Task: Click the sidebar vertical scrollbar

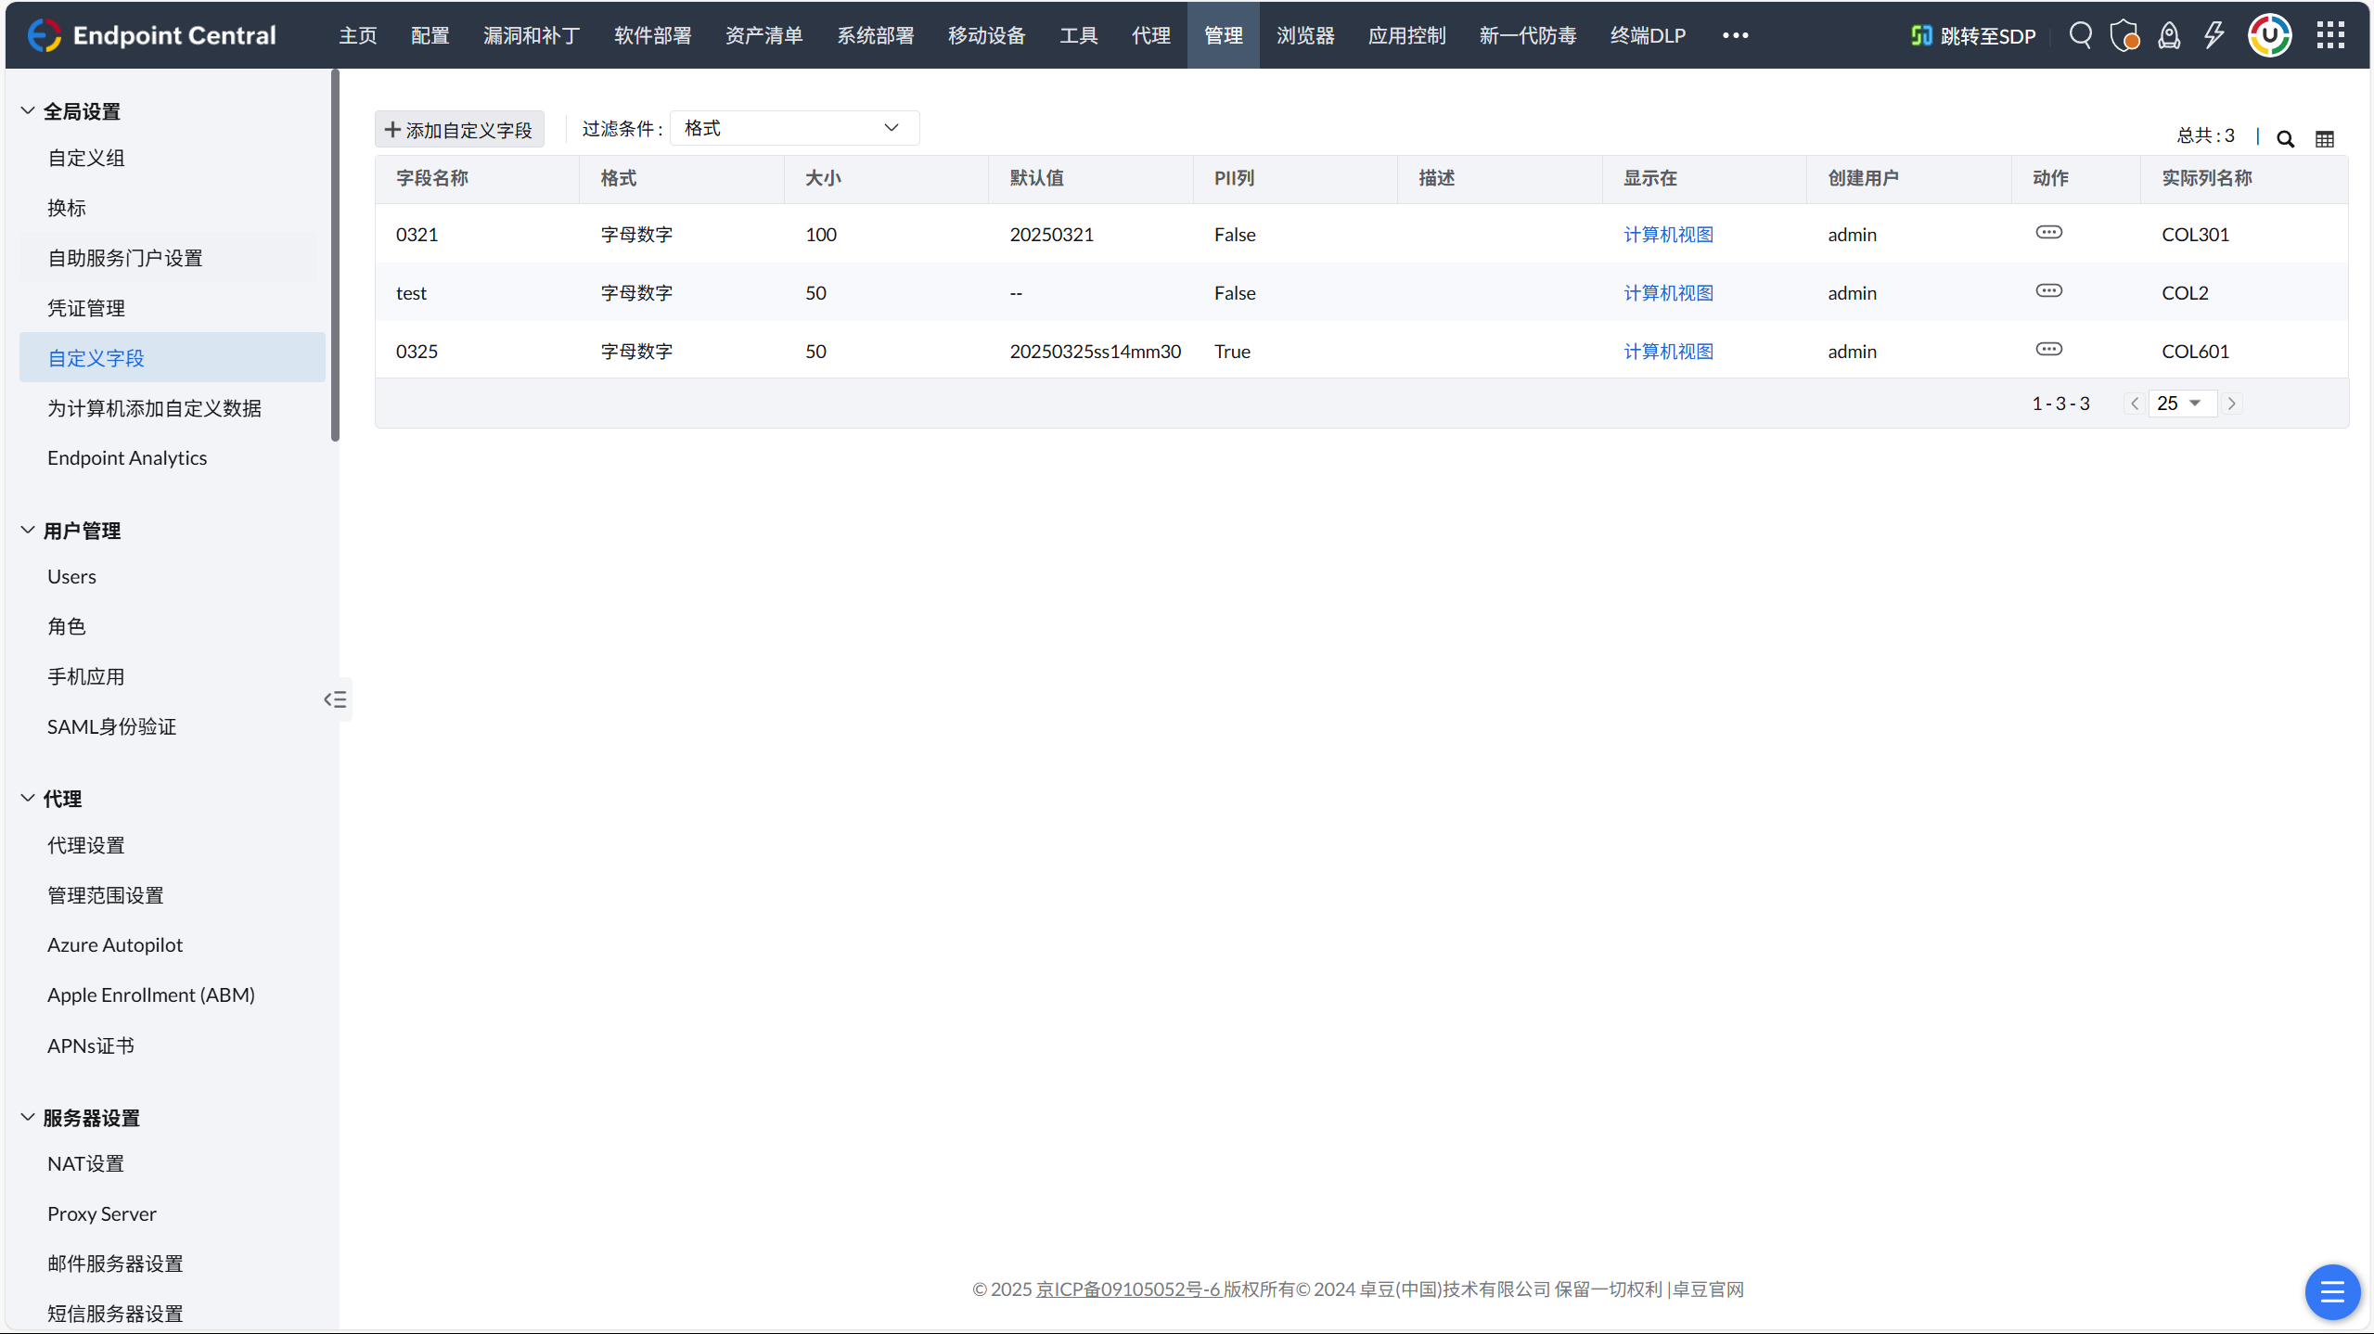Action: point(335,255)
